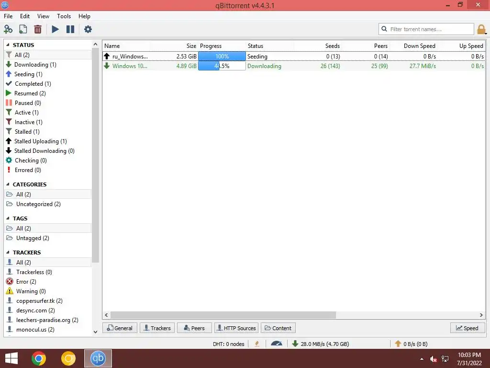Image resolution: width=490 pixels, height=368 pixels.
Task: Click the lock UI padlock icon
Action: [x=481, y=29]
